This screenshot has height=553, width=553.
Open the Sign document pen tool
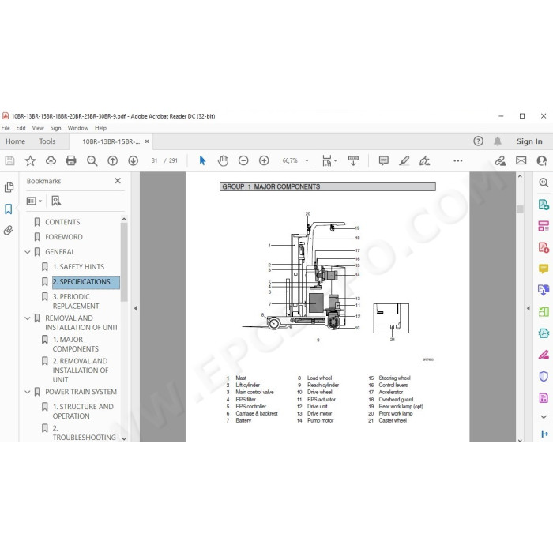425,161
